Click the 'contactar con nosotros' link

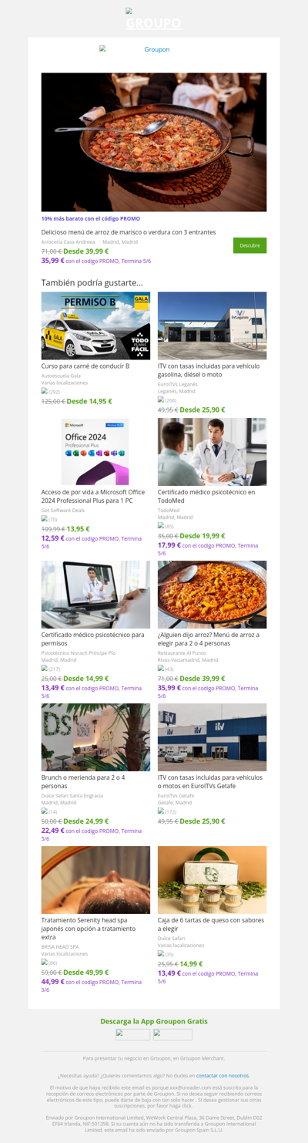[223, 1075]
